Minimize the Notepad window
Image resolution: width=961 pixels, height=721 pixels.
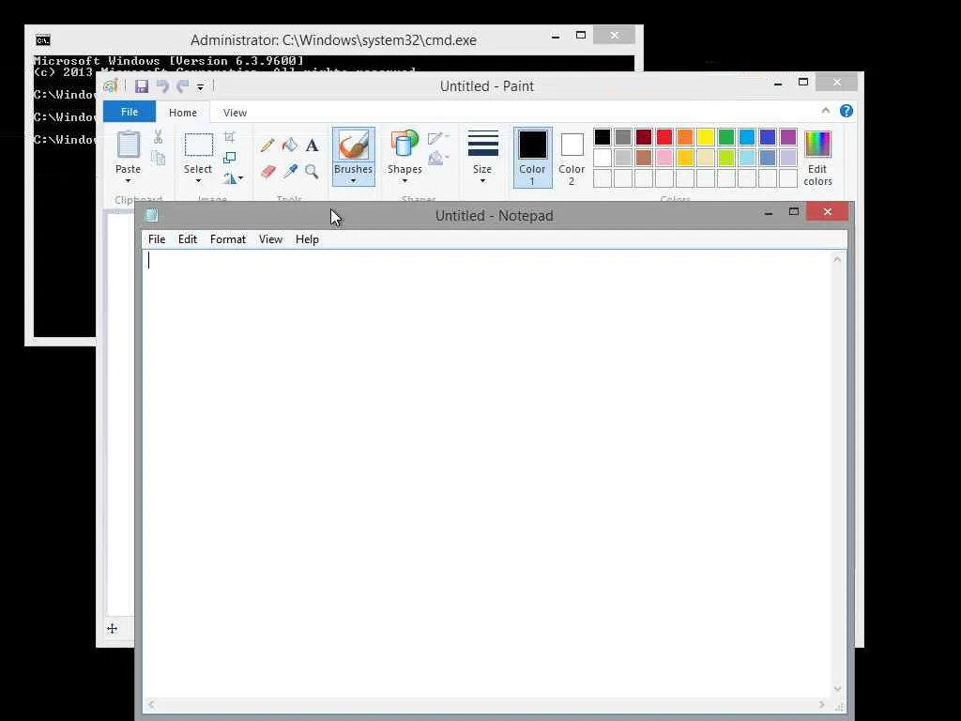[769, 213]
